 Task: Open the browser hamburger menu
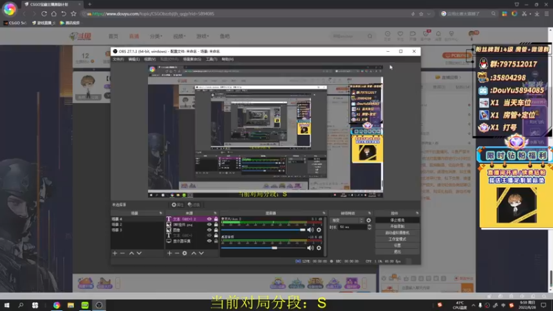click(x=546, y=14)
